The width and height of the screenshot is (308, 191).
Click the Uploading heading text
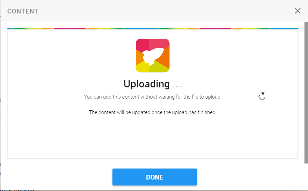(x=146, y=84)
